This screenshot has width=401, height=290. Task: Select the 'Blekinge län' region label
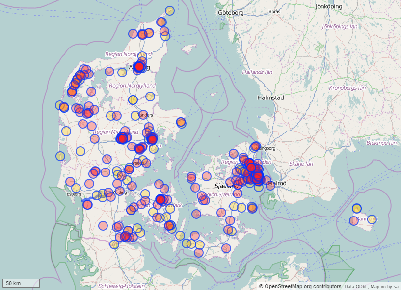click(x=381, y=143)
